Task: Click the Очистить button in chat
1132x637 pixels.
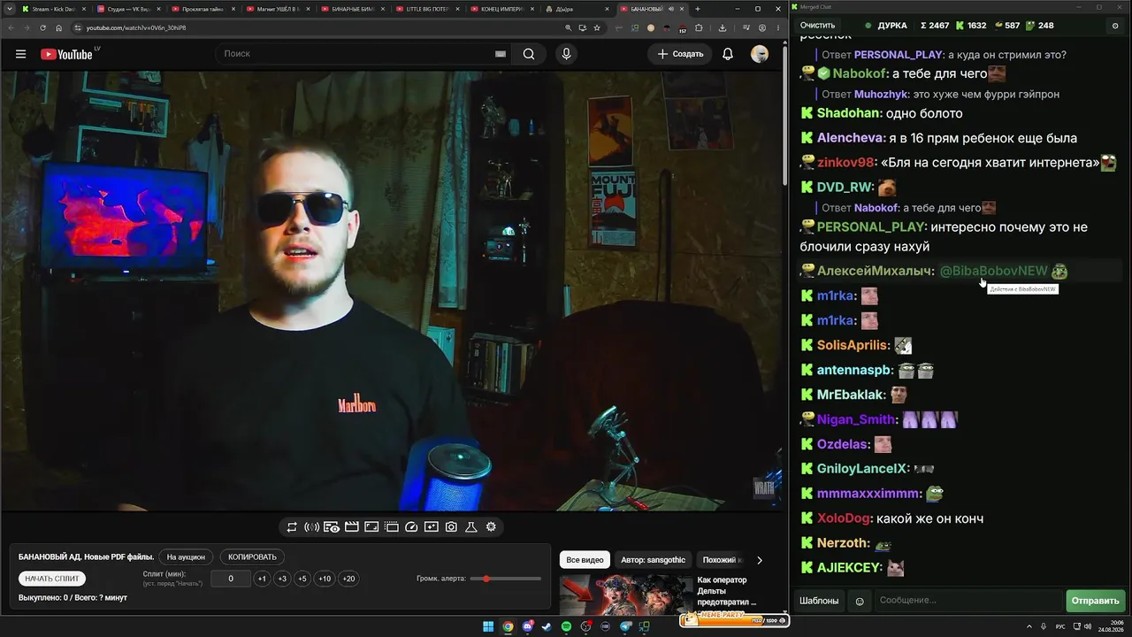Action: (x=817, y=26)
